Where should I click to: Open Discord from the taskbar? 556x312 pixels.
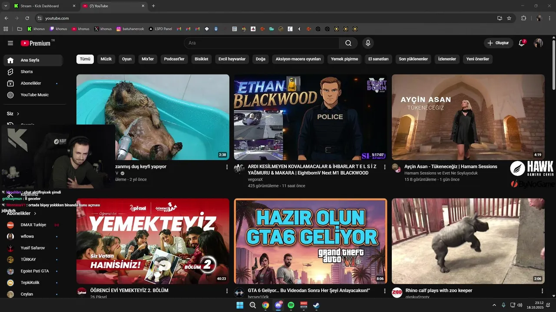tap(278, 305)
